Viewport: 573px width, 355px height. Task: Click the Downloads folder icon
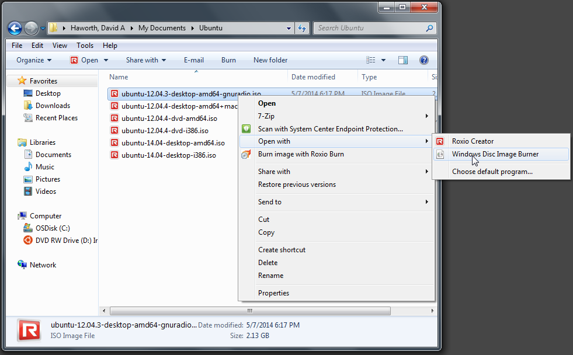click(28, 106)
